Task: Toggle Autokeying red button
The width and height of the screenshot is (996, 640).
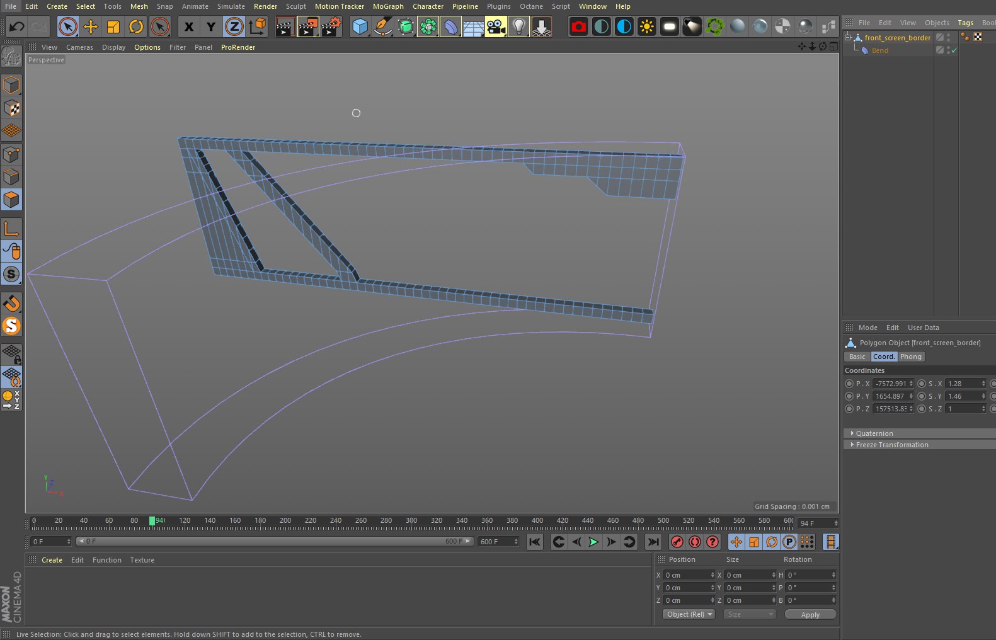Action: [695, 542]
